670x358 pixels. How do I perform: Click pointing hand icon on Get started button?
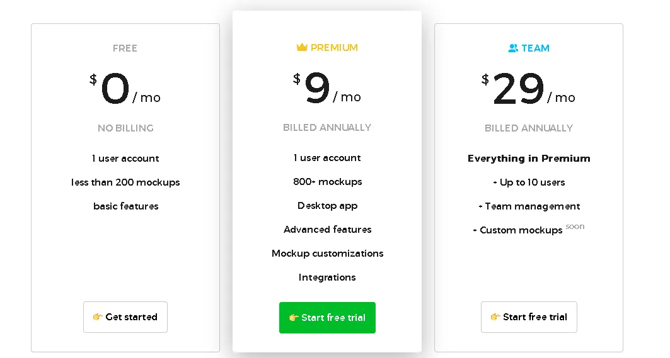pos(98,316)
